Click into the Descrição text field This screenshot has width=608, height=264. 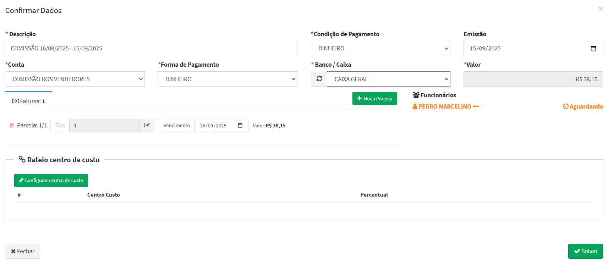tap(151, 49)
